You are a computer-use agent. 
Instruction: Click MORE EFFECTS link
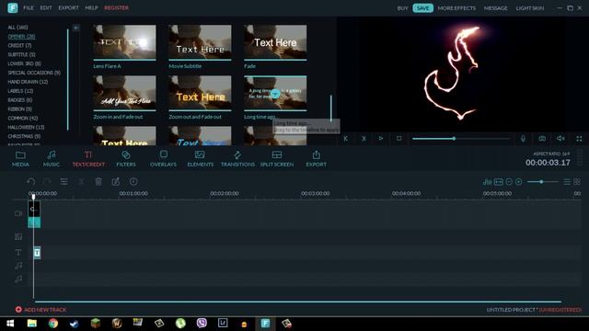pos(456,8)
